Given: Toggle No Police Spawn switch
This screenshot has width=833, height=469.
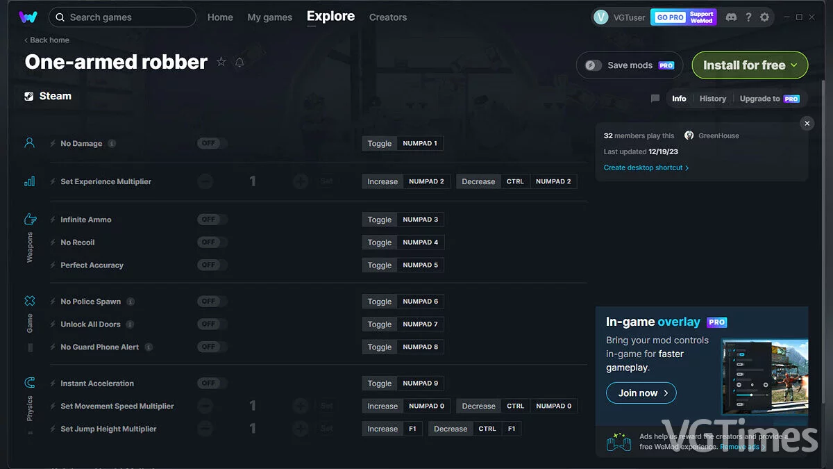Looking at the screenshot, I should 211,302.
